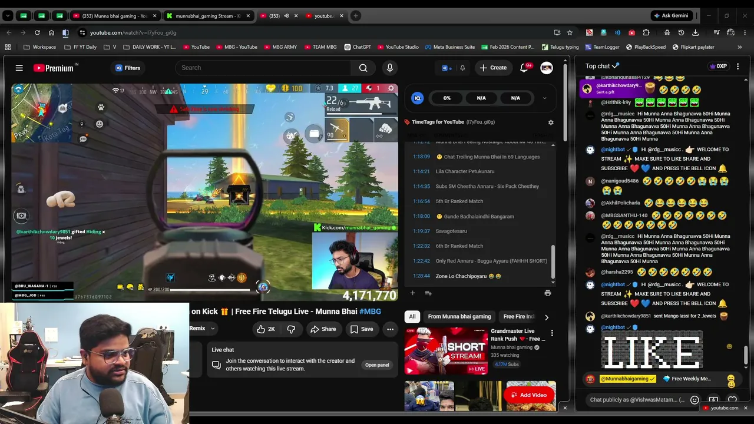Open the account avatar menu
This screenshot has height=424, width=754.
[547, 68]
